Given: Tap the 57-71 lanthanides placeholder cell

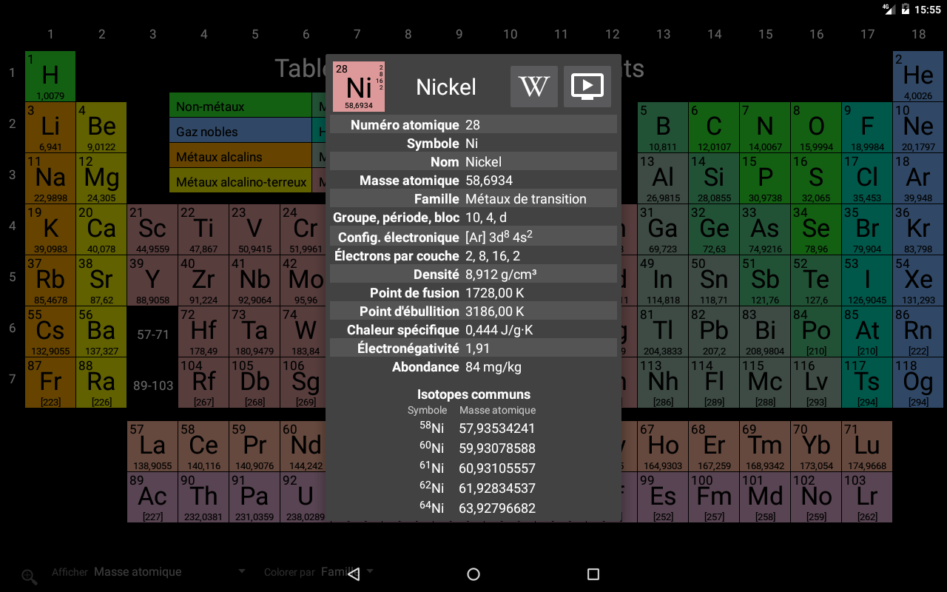Looking at the screenshot, I should [x=152, y=334].
